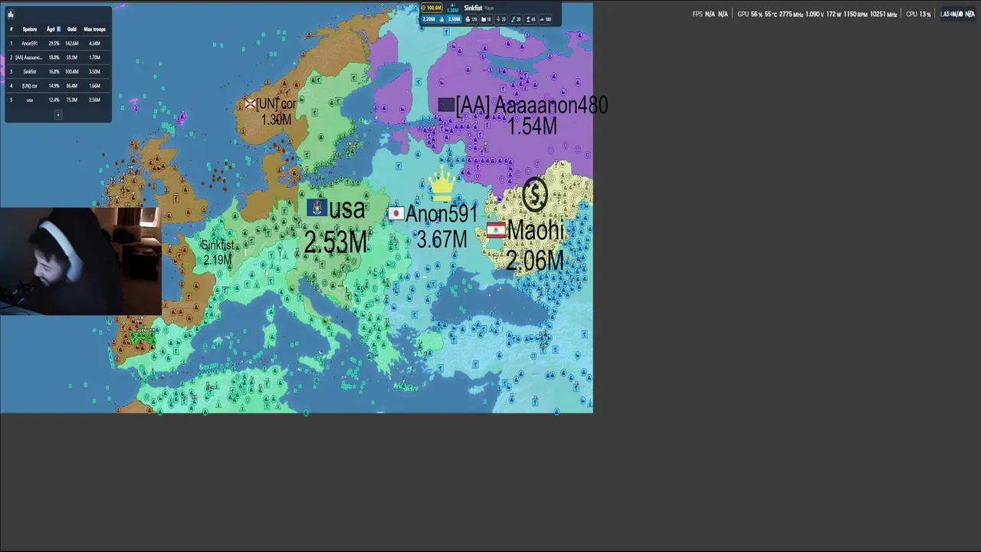The width and height of the screenshot is (981, 552).
Task: Click the streamer webcam overlay
Action: coord(80,261)
